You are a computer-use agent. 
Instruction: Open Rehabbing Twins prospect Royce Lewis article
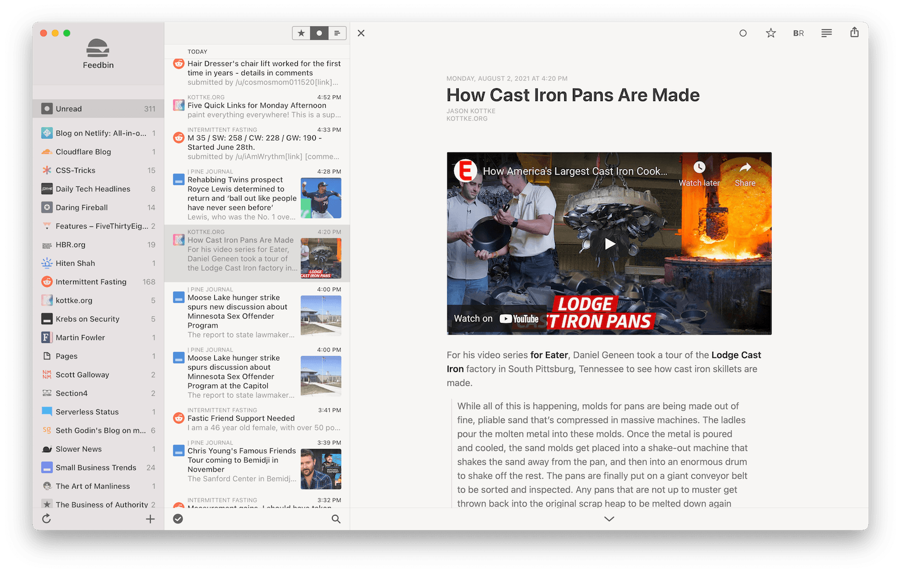coord(257,195)
